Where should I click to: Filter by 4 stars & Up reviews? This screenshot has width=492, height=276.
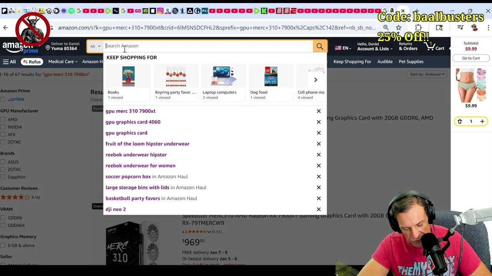point(20,197)
